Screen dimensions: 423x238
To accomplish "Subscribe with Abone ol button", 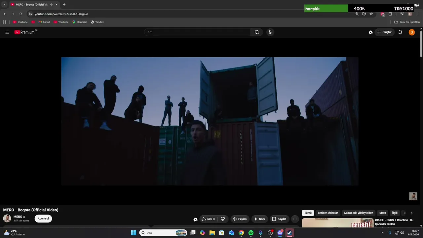I will [x=43, y=218].
